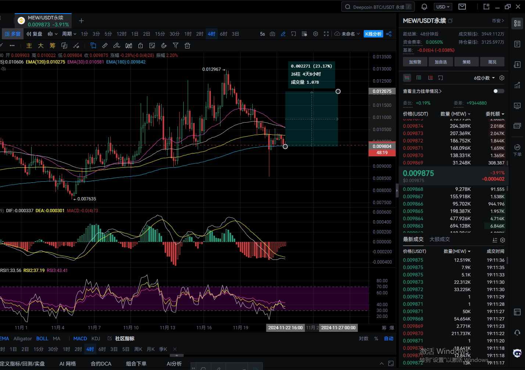
Task: Open the 合约DCA tab
Action: tap(101, 363)
